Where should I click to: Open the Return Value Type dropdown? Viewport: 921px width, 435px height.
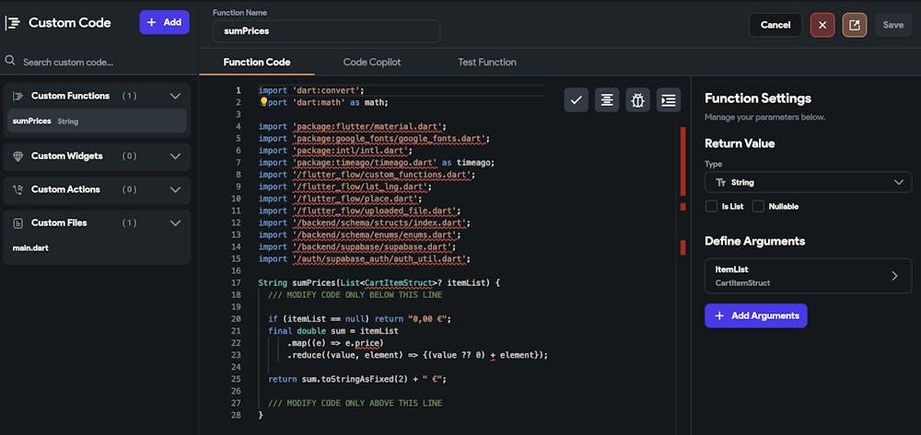808,183
